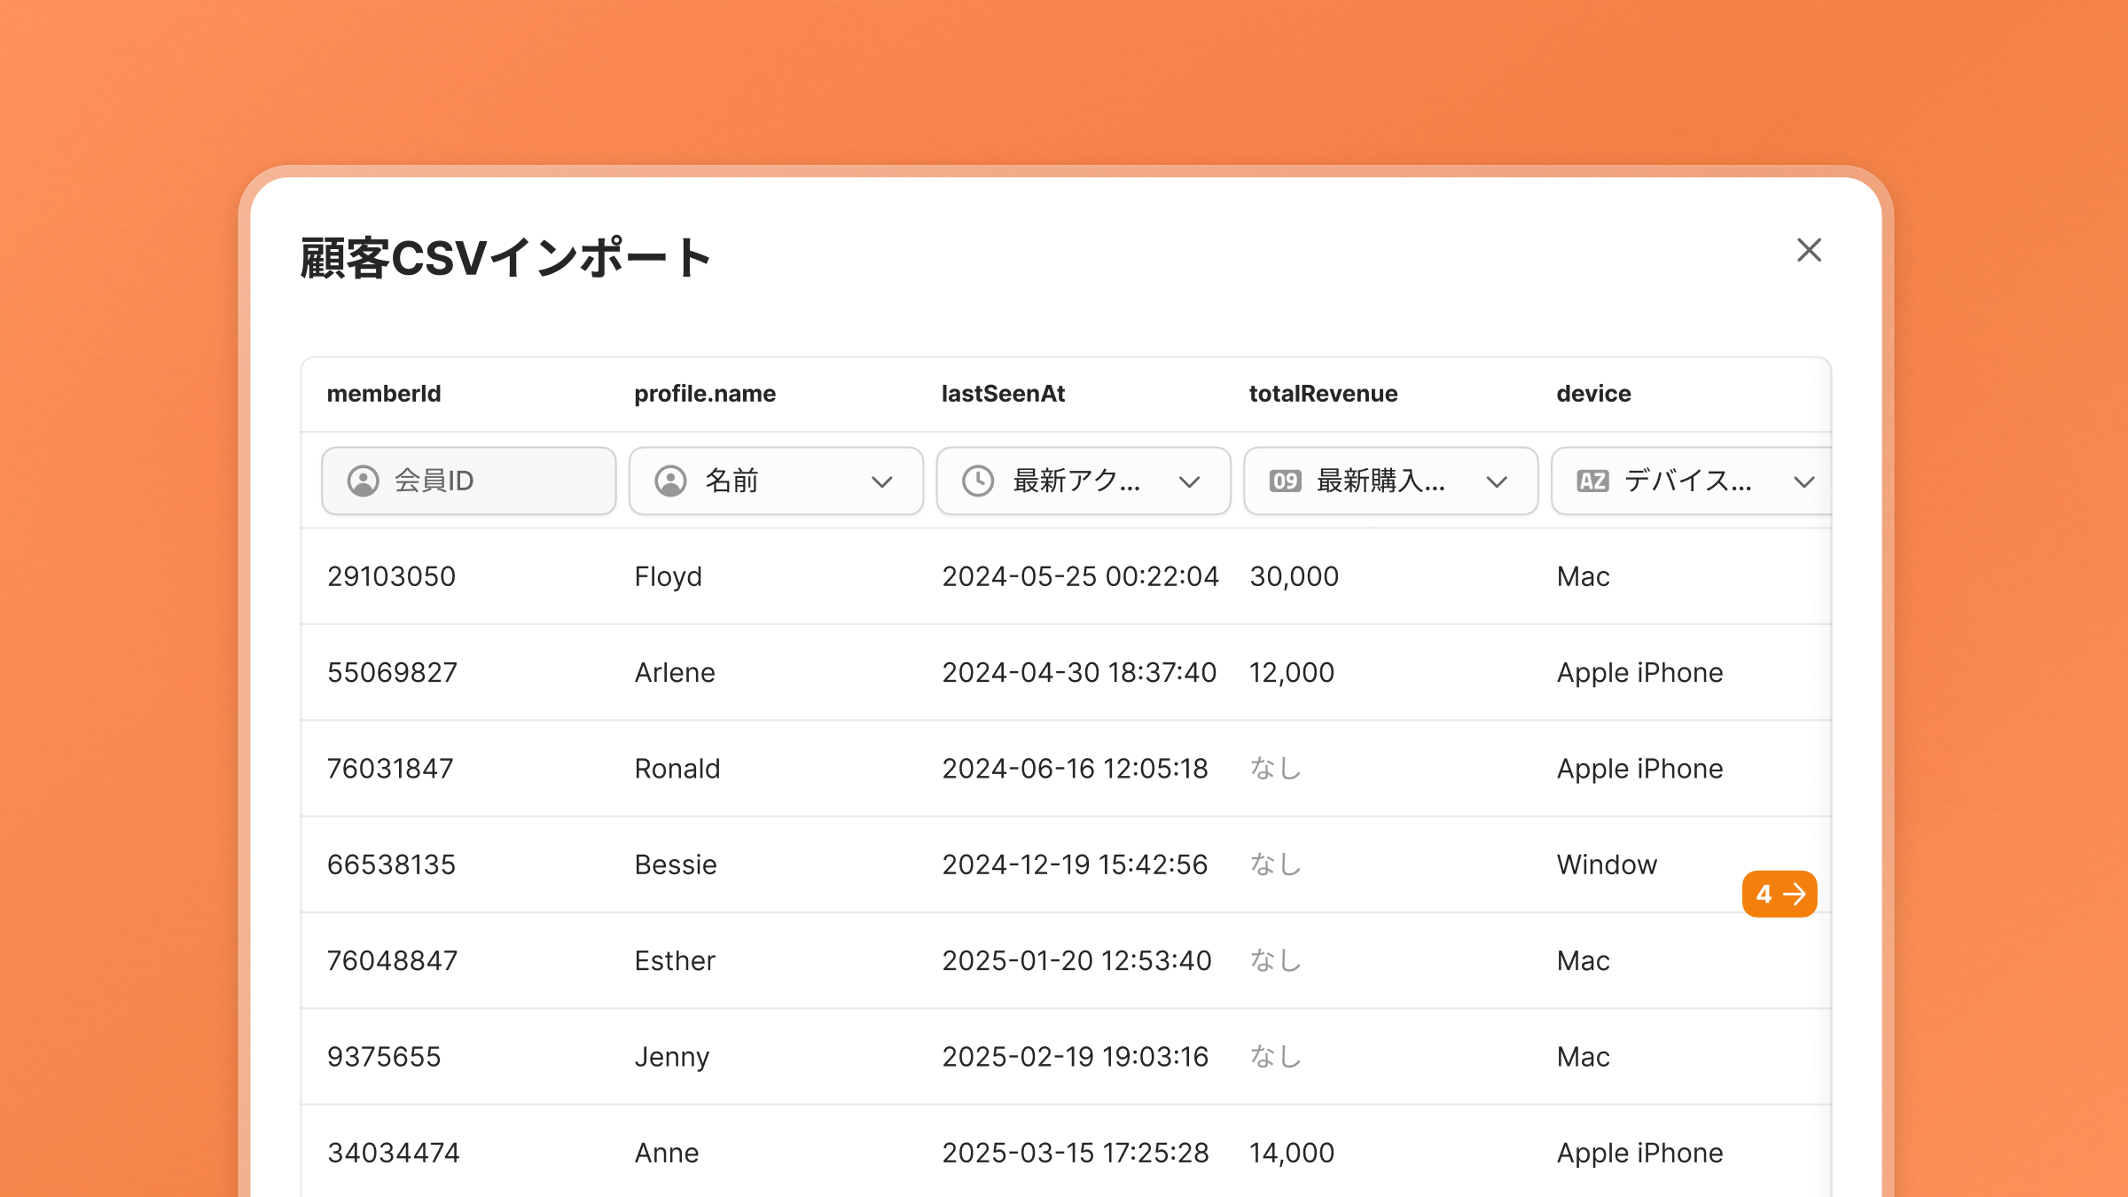
Task: Click the person icon in 名前 dropdown
Action: (670, 481)
